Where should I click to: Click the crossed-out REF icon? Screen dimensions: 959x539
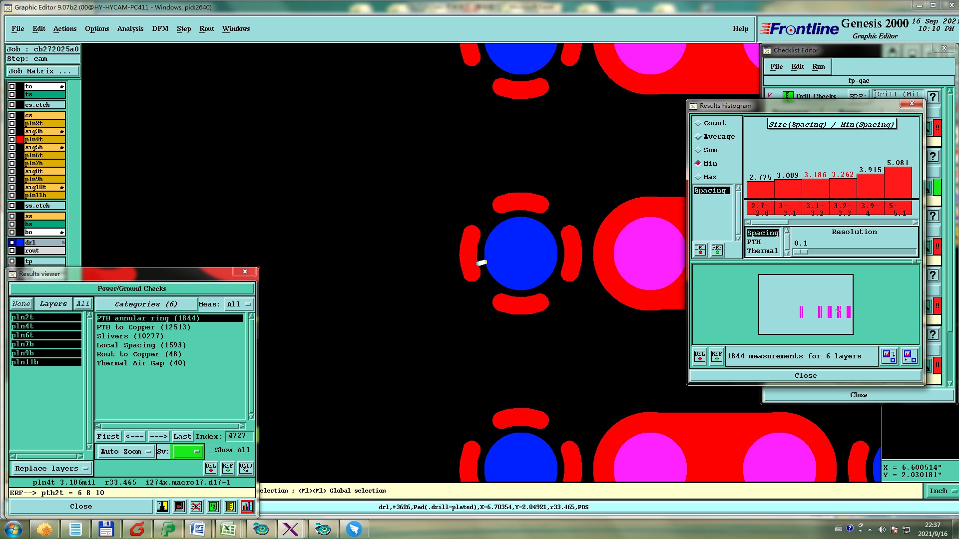196,507
